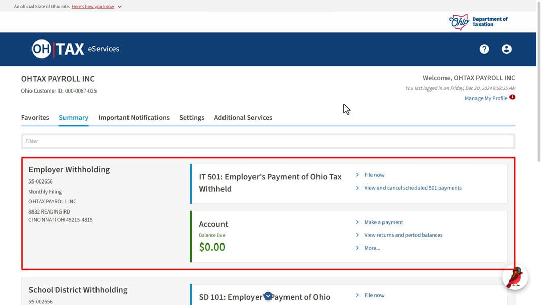542x305 pixels.
Task: Expand the More... option under Account
Action: click(x=372, y=248)
